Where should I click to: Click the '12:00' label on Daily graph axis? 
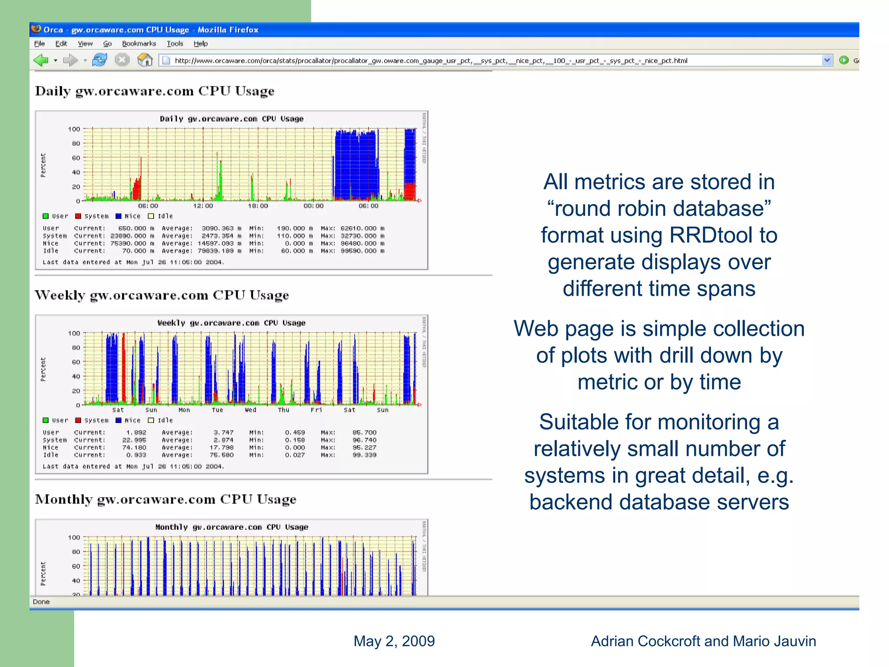[203, 206]
